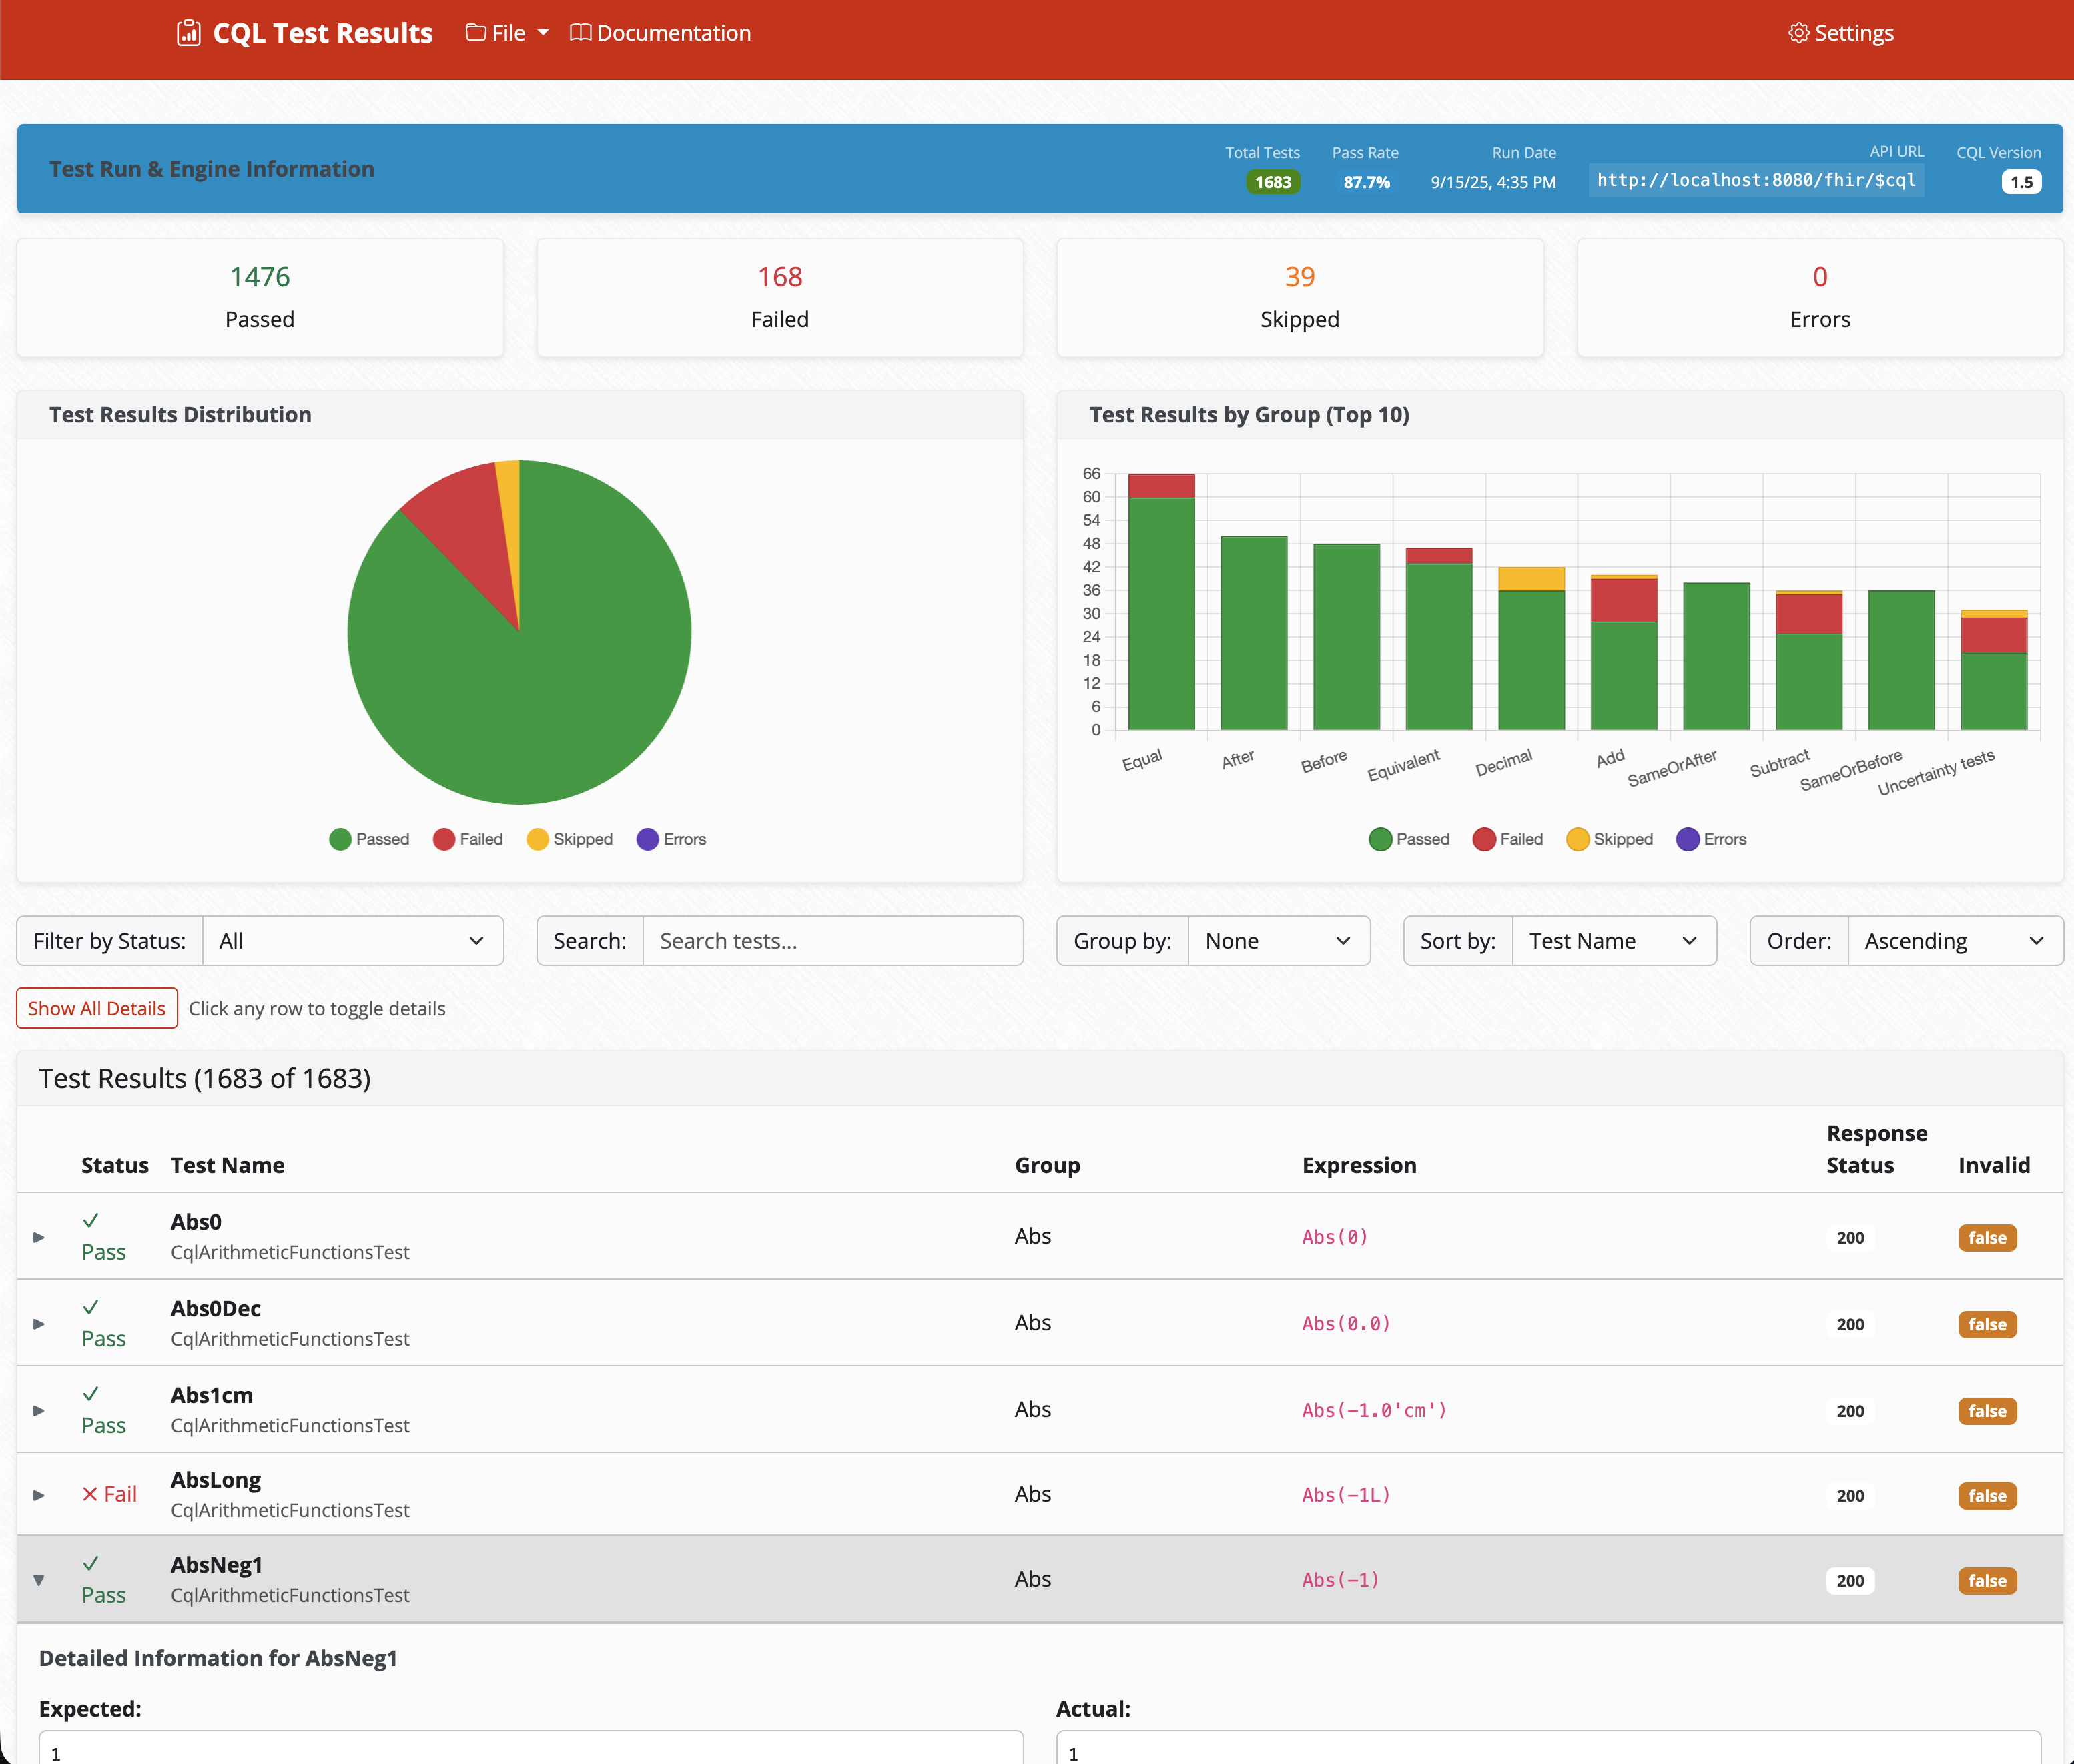Toggle Skipped in Test Results Distribution legend
The height and width of the screenshot is (1764, 2074).
(x=539, y=839)
